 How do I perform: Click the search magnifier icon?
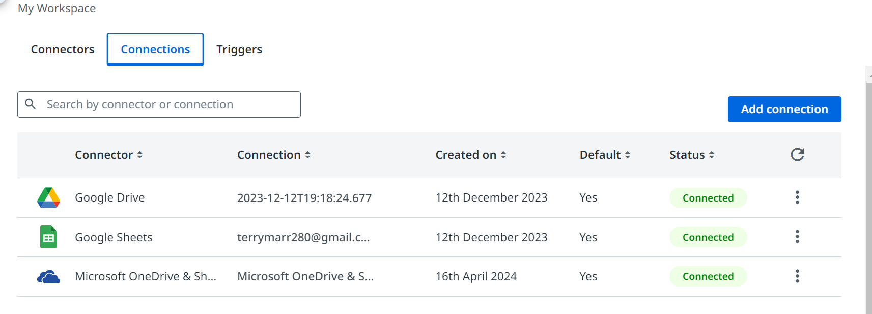click(x=31, y=104)
